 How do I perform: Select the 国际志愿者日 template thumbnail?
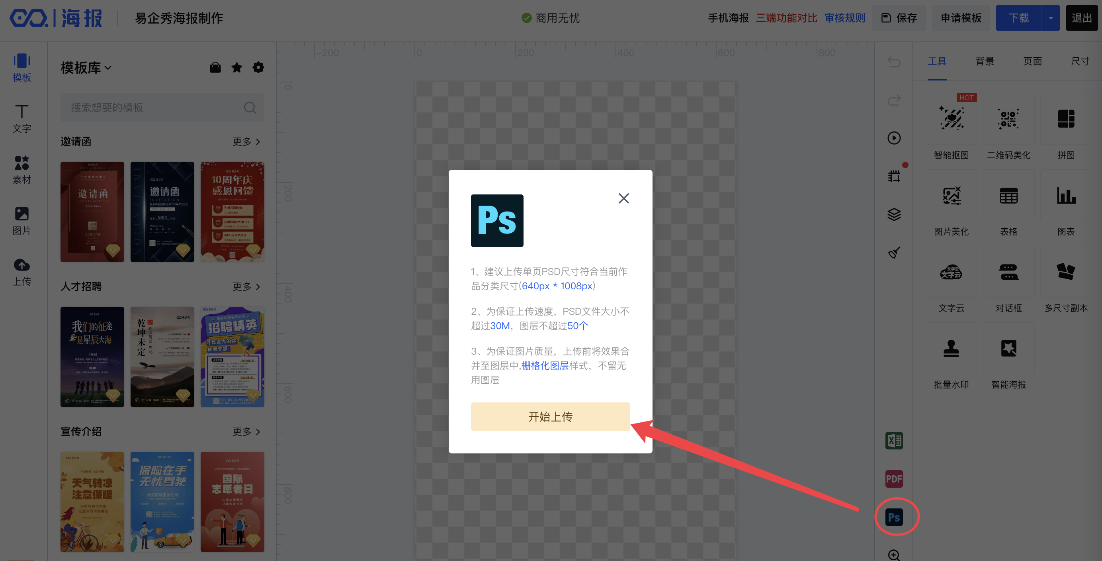pyautogui.click(x=232, y=502)
